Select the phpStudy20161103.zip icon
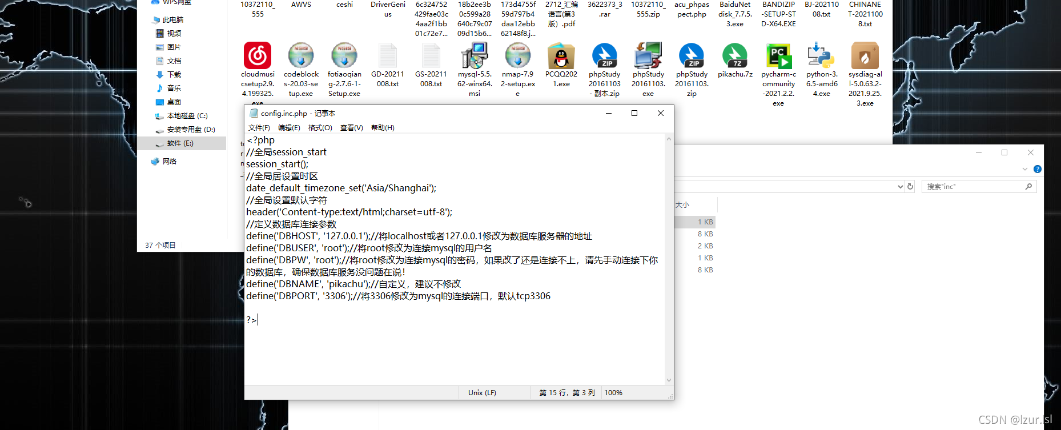1061x430 pixels. 692,56
